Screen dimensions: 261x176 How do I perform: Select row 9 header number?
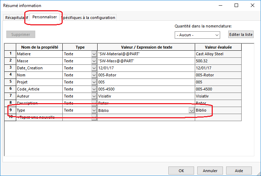[x=10, y=110]
